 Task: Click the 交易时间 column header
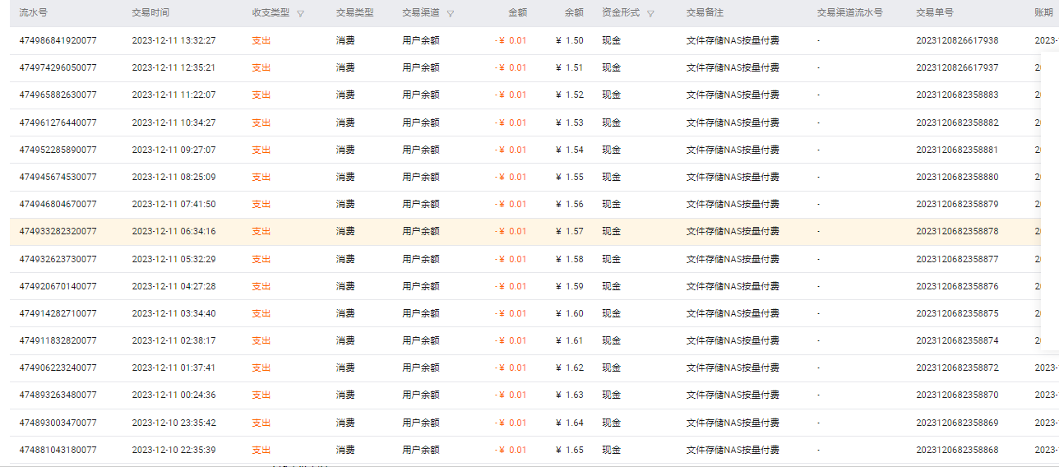tap(150, 13)
